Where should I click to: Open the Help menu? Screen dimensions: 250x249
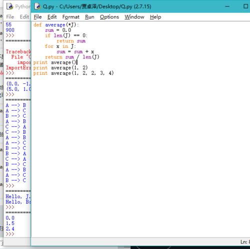click(155, 17)
